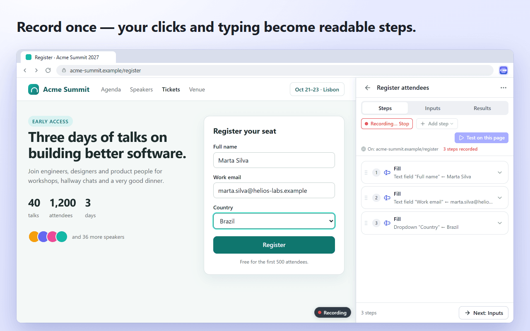Click the Next: Inputs button
Screen dimensions: 530x331
coord(484,313)
